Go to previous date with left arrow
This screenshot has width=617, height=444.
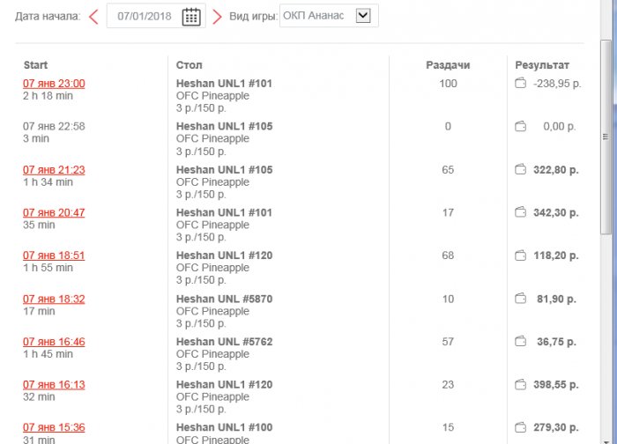tap(93, 17)
